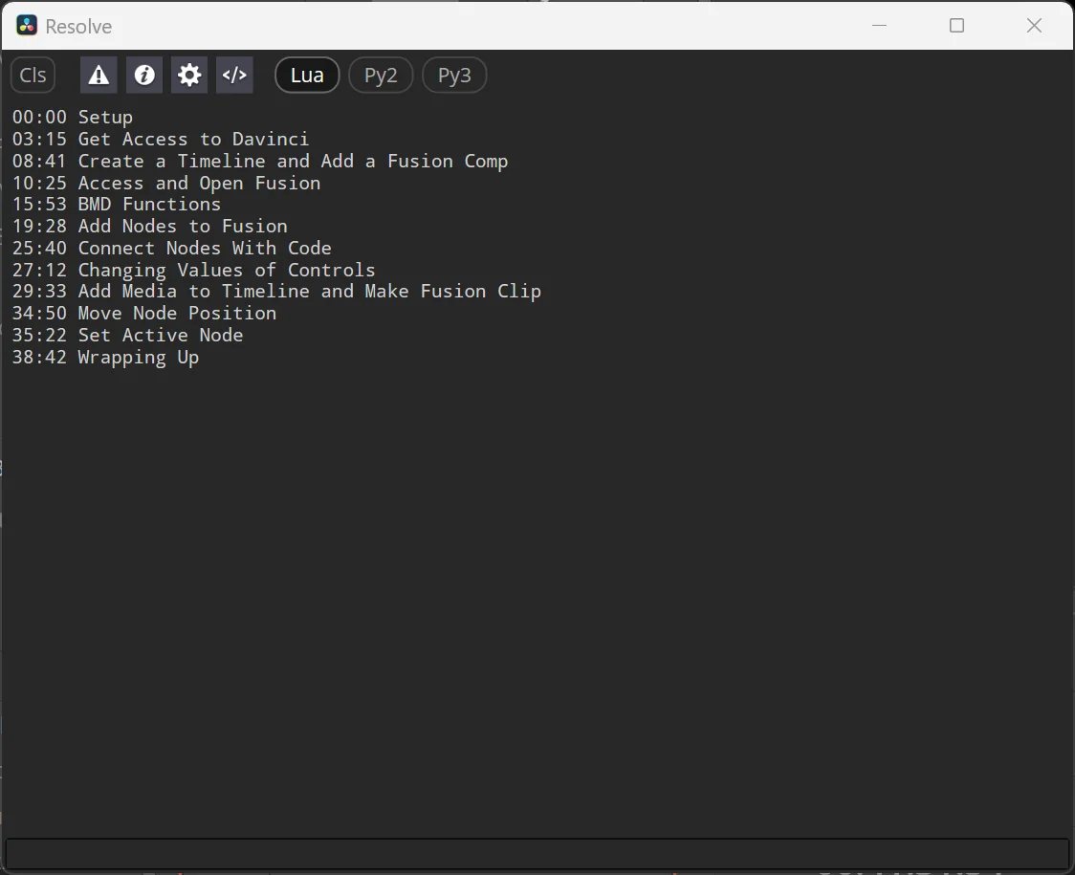Maximize the Resolve console window
This screenshot has height=875, width=1075.
pos(956,26)
